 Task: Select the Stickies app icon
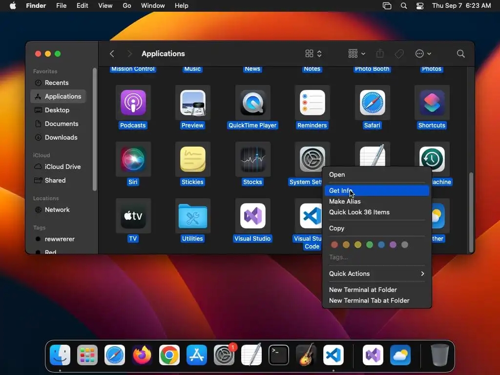[x=192, y=159]
